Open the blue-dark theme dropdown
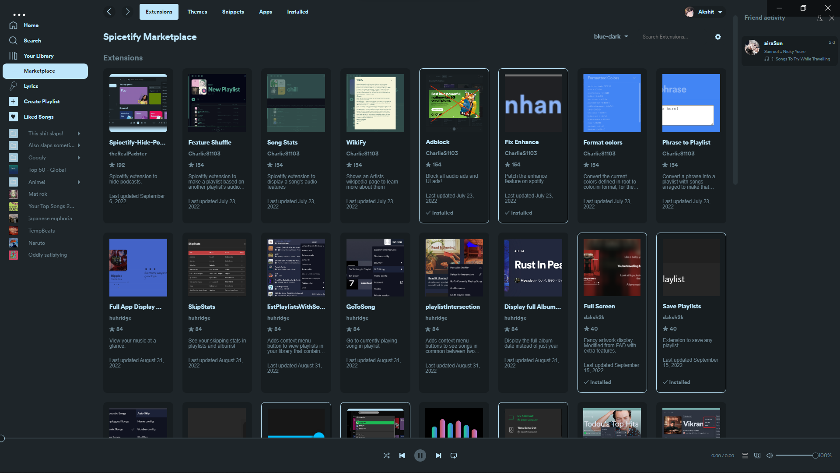The height and width of the screenshot is (473, 840). click(611, 37)
